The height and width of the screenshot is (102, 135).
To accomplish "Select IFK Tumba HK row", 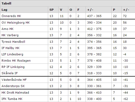I will coord(67,99).
